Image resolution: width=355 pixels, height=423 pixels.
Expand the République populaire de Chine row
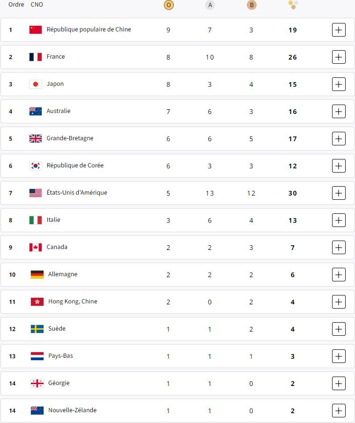[339, 30]
